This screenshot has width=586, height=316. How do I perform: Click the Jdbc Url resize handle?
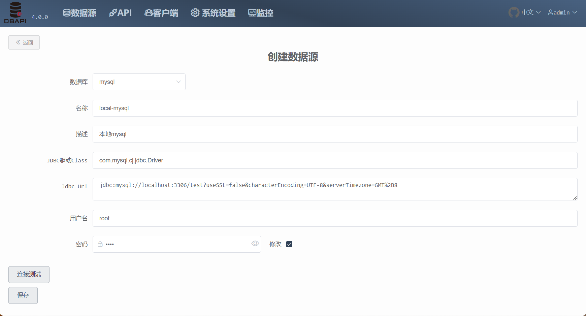[575, 198]
